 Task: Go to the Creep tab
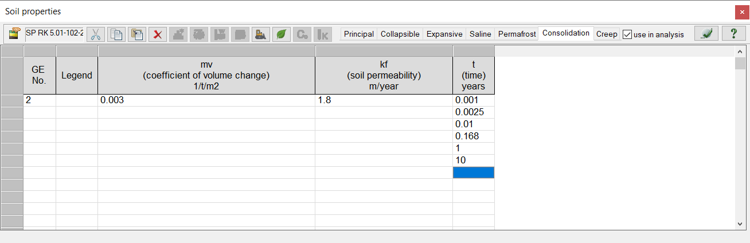tap(607, 34)
